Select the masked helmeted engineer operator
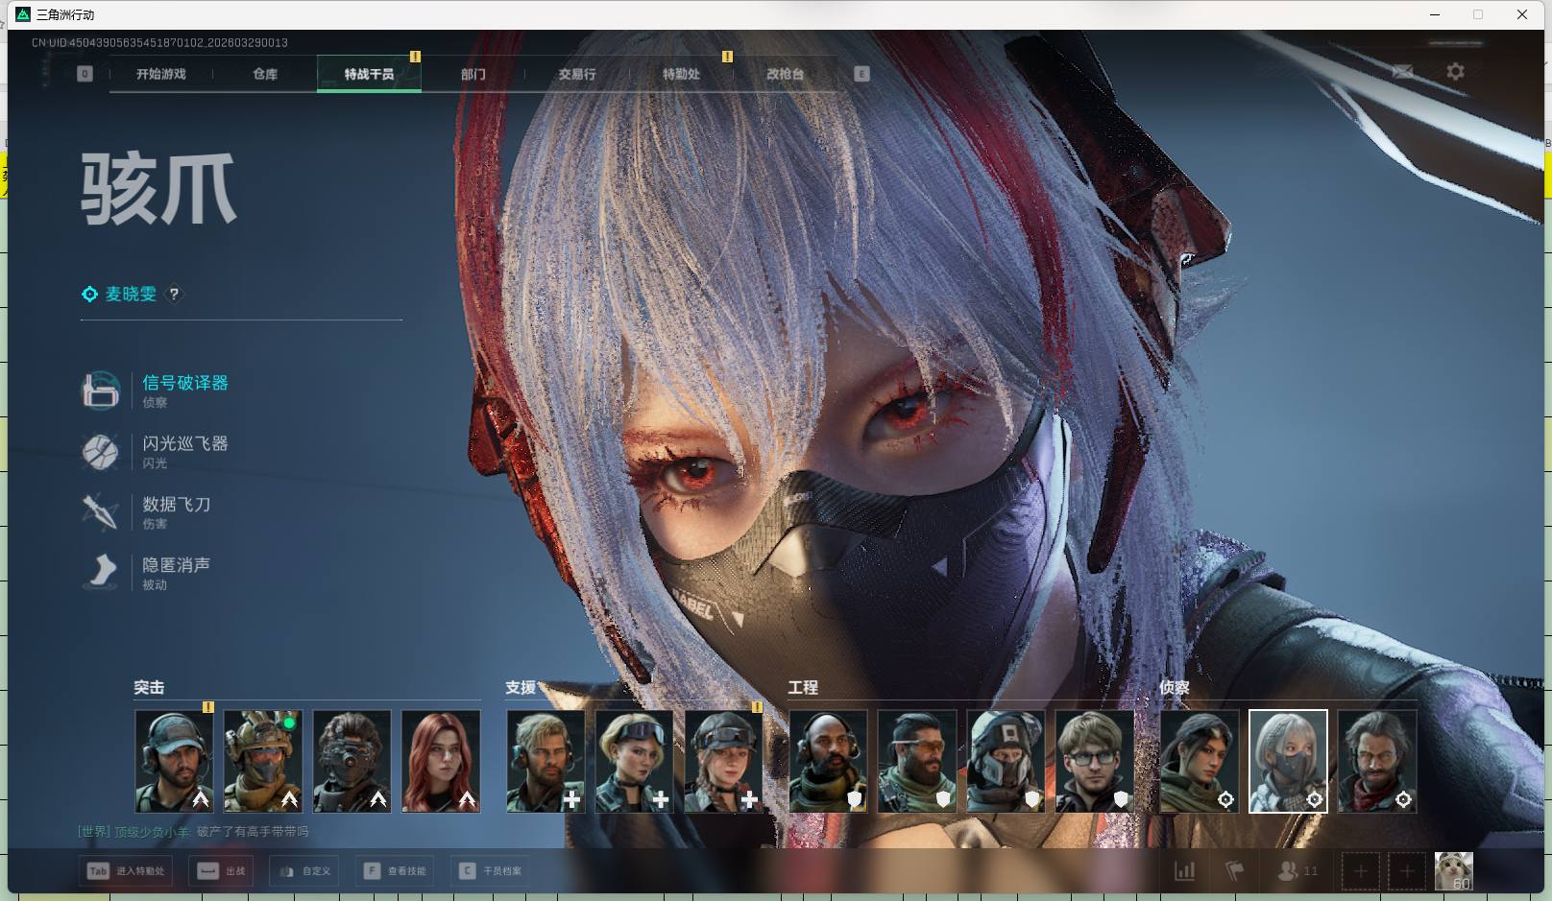This screenshot has width=1552, height=901. click(x=1006, y=761)
